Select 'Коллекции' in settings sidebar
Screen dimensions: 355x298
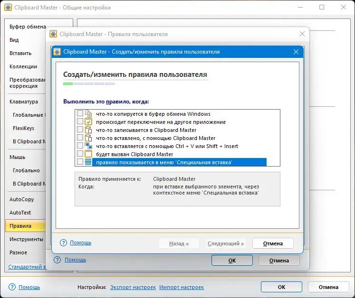[23, 67]
